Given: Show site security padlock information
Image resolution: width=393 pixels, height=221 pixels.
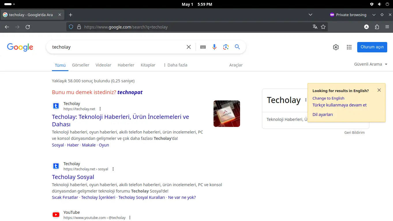Looking at the screenshot, I should (x=79, y=27).
